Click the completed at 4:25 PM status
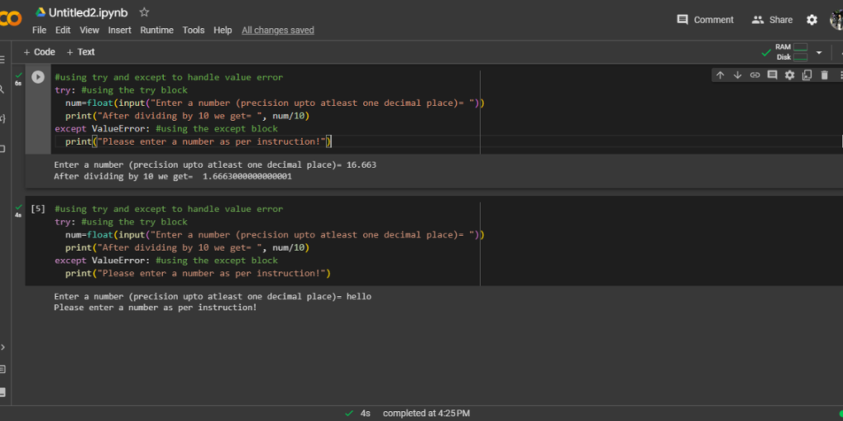The height and width of the screenshot is (421, 843). coord(426,414)
